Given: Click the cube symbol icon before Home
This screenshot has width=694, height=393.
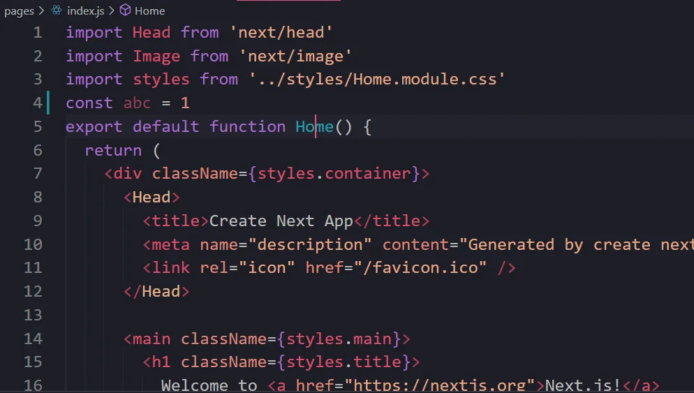Looking at the screenshot, I should point(125,10).
